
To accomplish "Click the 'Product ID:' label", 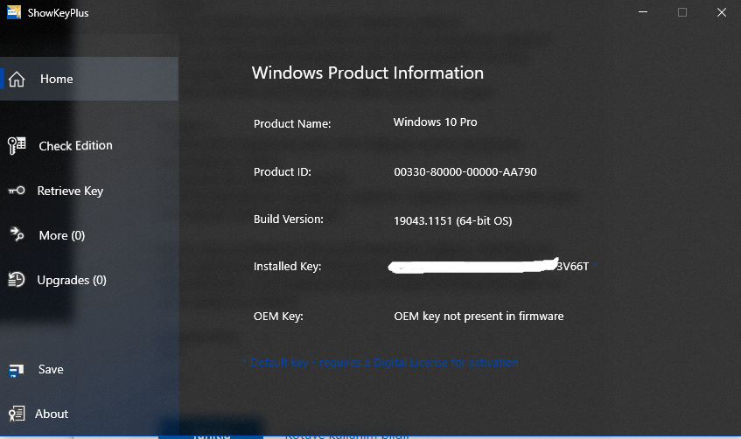I will click(282, 172).
